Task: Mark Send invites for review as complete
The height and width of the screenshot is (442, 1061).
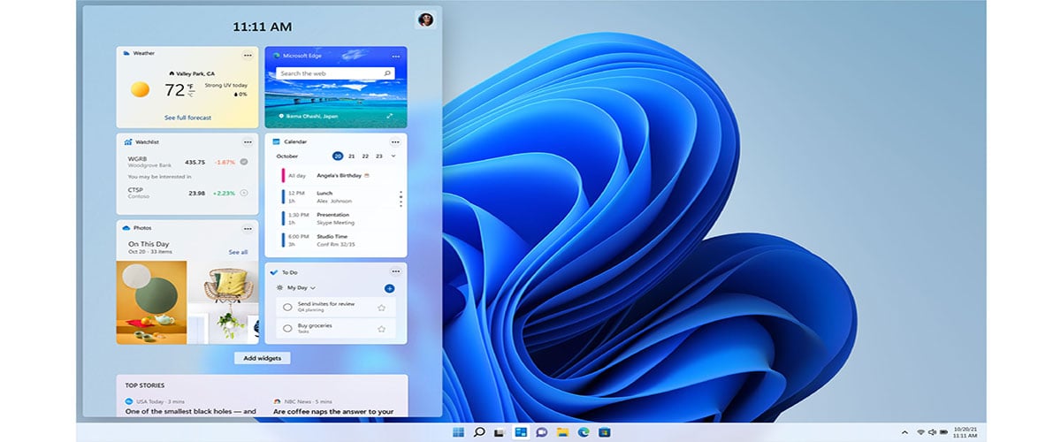Action: (x=287, y=308)
